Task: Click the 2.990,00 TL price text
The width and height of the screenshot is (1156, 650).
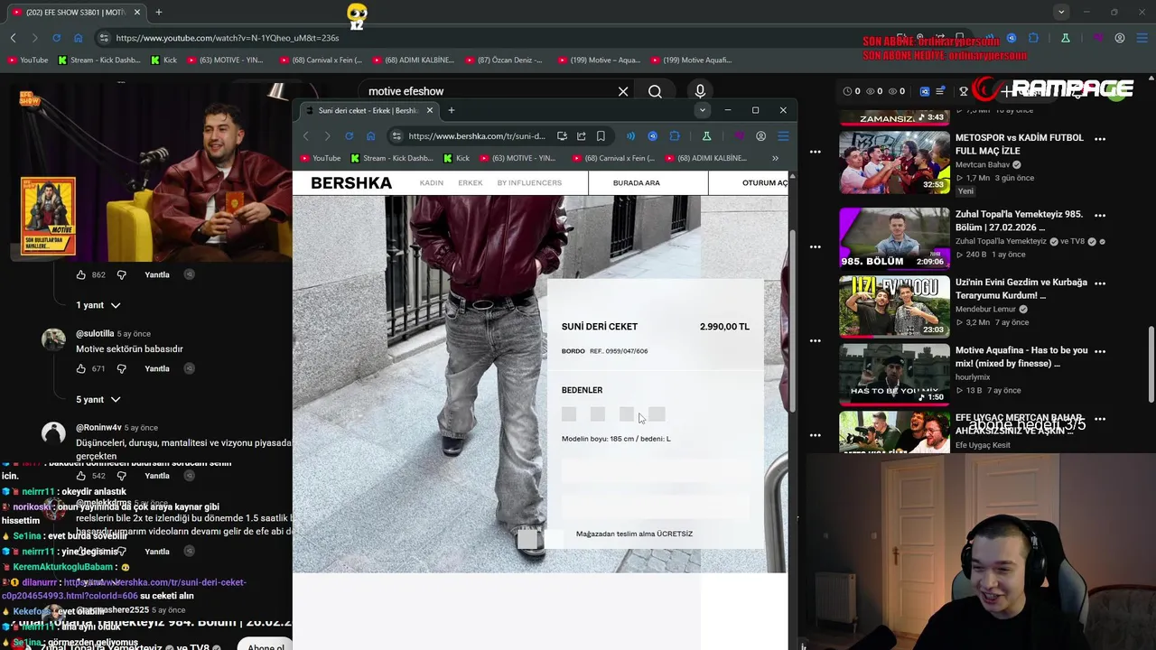Action: click(724, 327)
